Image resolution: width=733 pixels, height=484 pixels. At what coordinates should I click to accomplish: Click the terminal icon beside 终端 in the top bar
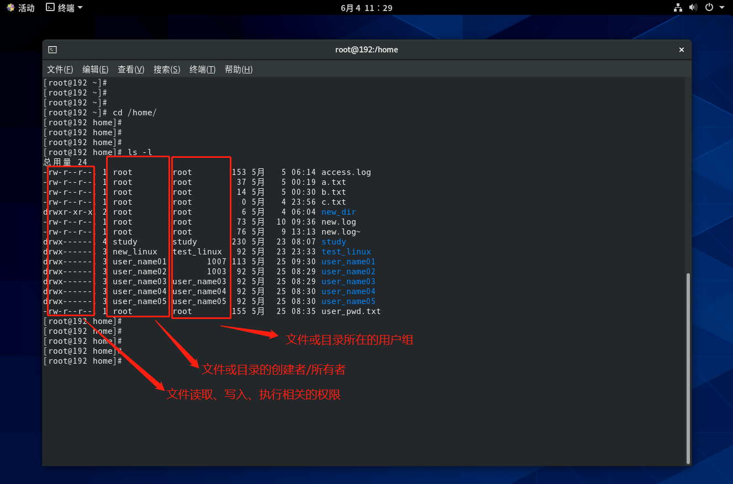(50, 8)
